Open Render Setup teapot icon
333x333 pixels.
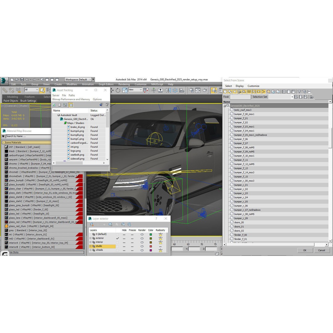(191, 90)
